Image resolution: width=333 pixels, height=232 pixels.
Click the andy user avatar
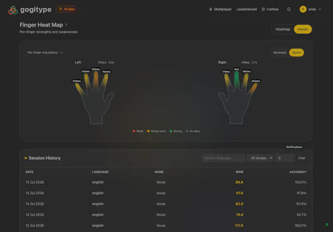pyautogui.click(x=303, y=9)
